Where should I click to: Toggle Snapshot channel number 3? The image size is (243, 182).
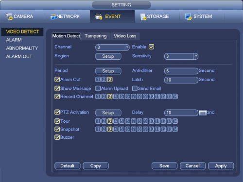pyautogui.click(x=110, y=129)
